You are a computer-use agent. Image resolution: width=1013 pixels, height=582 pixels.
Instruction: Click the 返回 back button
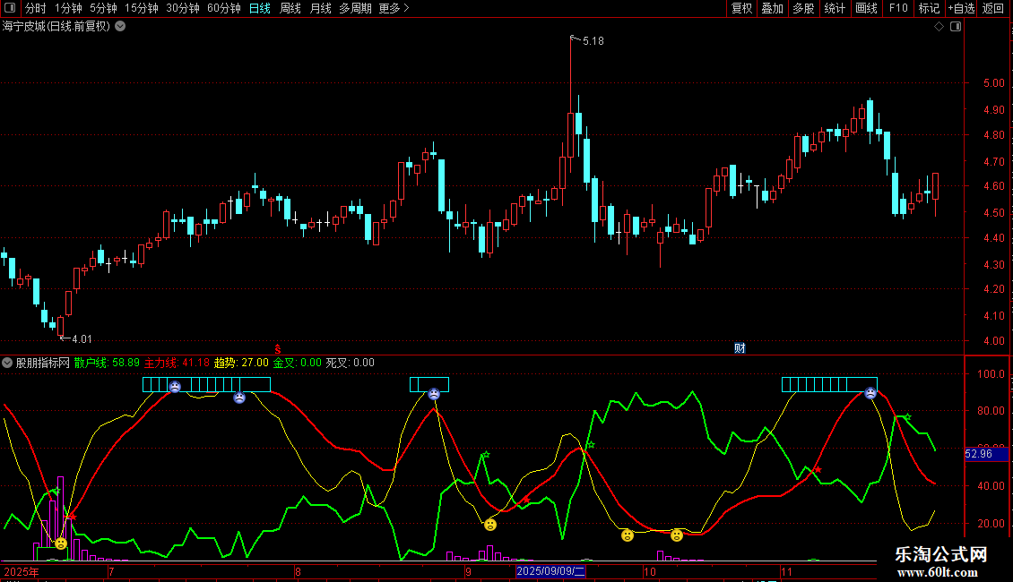[x=993, y=8]
